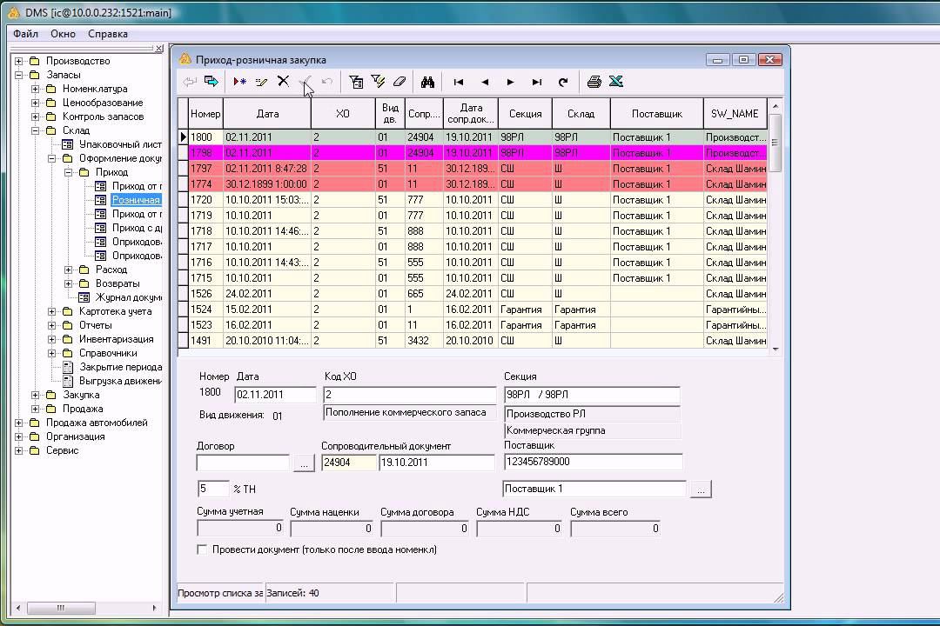
Task: Click the % ТН input field
Action: (x=213, y=489)
